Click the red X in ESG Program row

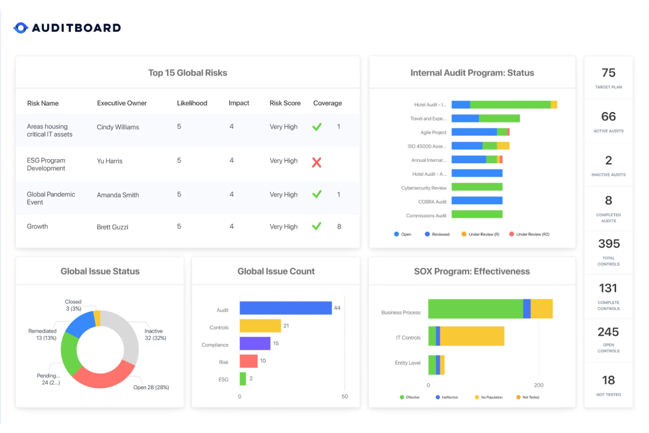click(317, 162)
